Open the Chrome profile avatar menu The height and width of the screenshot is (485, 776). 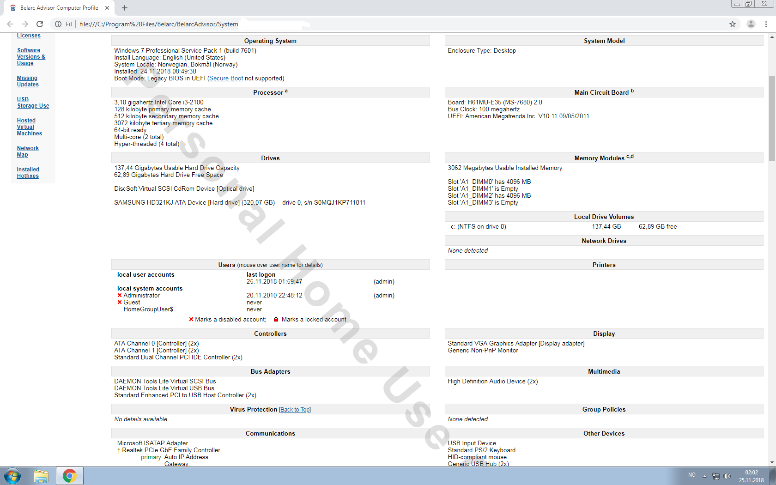pos(751,24)
